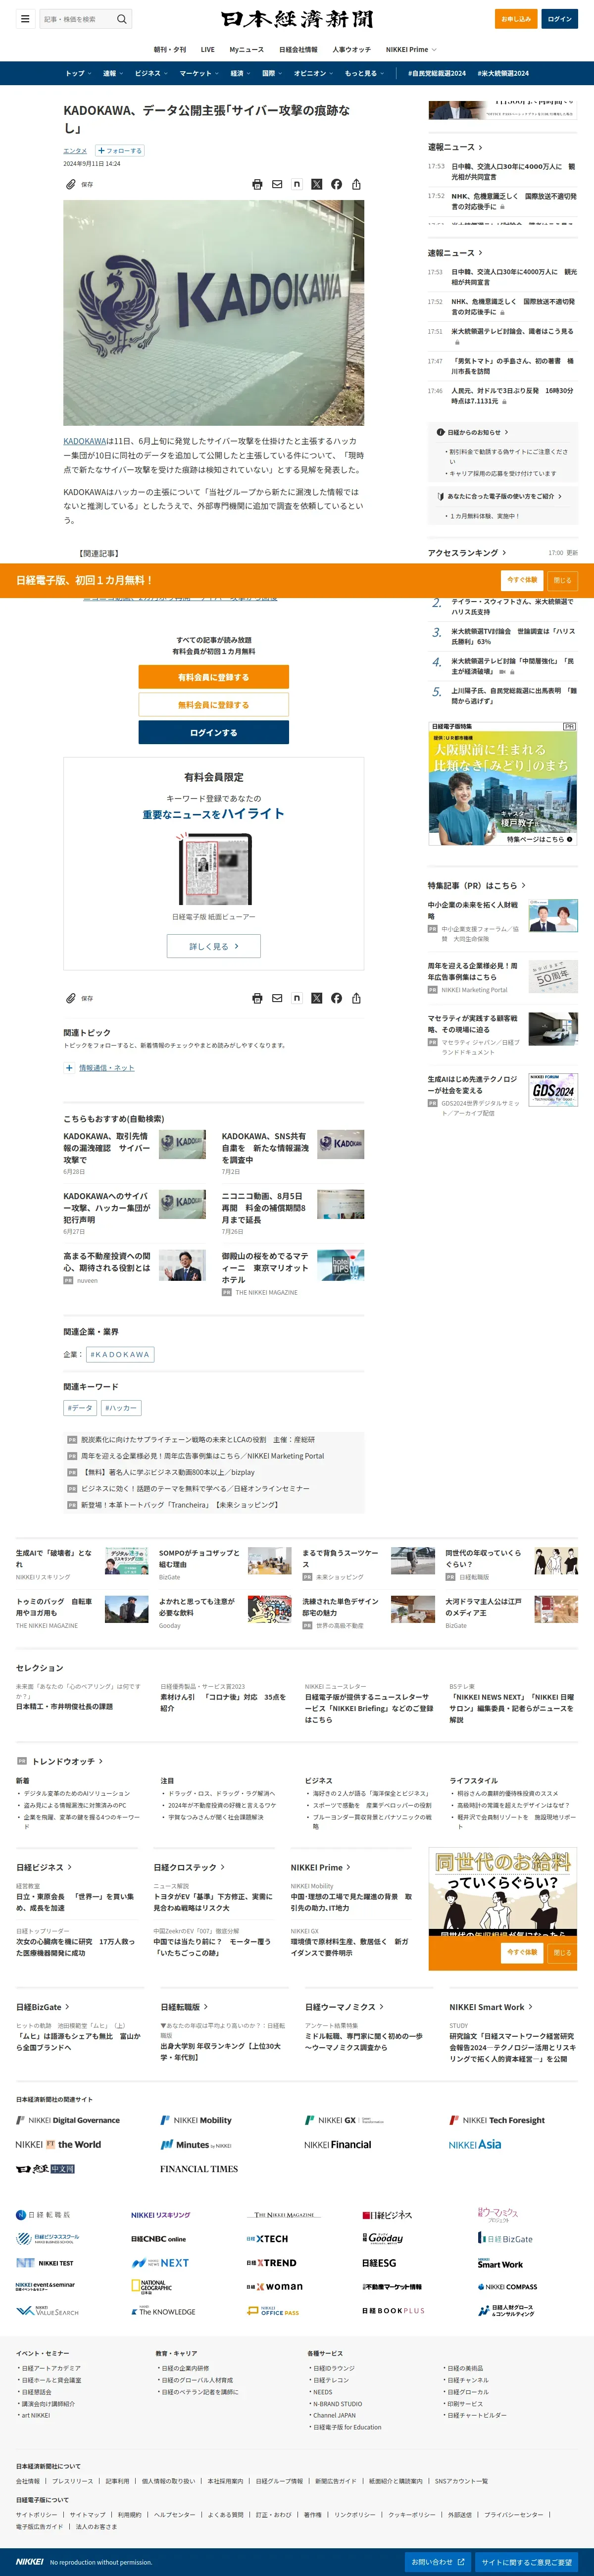This screenshot has height=2576, width=594.
Task: Click the #ハッカー keyword tag
Action: tap(121, 1408)
